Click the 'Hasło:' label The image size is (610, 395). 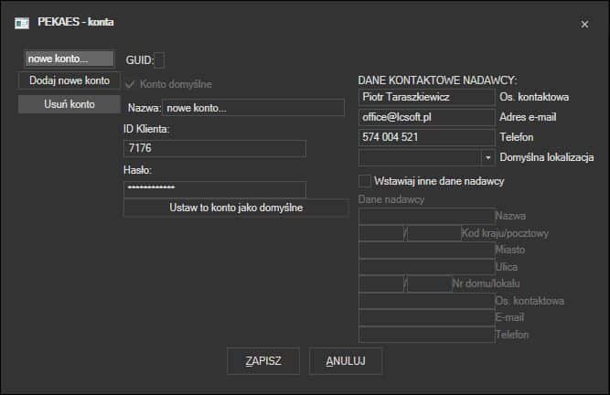pos(137,170)
